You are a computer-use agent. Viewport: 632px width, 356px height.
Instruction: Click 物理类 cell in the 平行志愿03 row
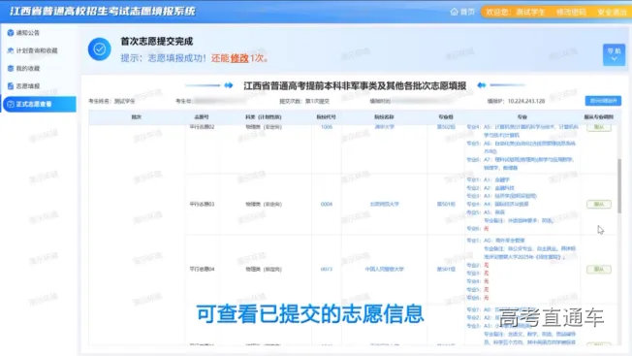click(x=264, y=205)
